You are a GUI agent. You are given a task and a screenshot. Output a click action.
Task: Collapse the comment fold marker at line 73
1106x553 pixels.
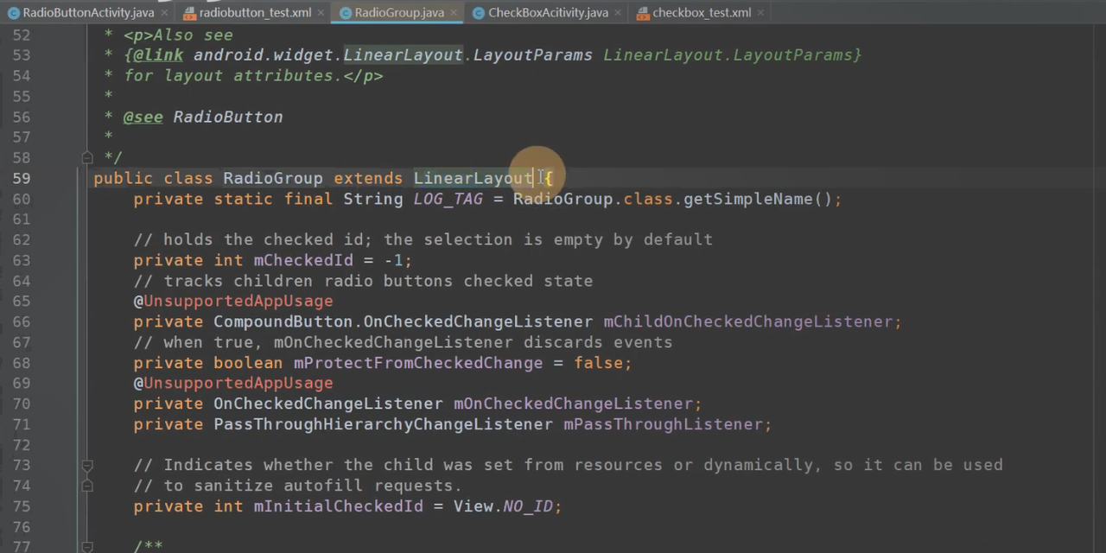pyautogui.click(x=86, y=465)
